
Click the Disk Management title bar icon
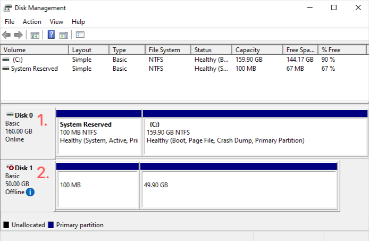coord(7,8)
